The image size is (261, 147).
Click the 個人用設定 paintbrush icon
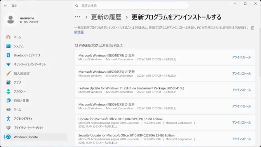tap(8, 73)
